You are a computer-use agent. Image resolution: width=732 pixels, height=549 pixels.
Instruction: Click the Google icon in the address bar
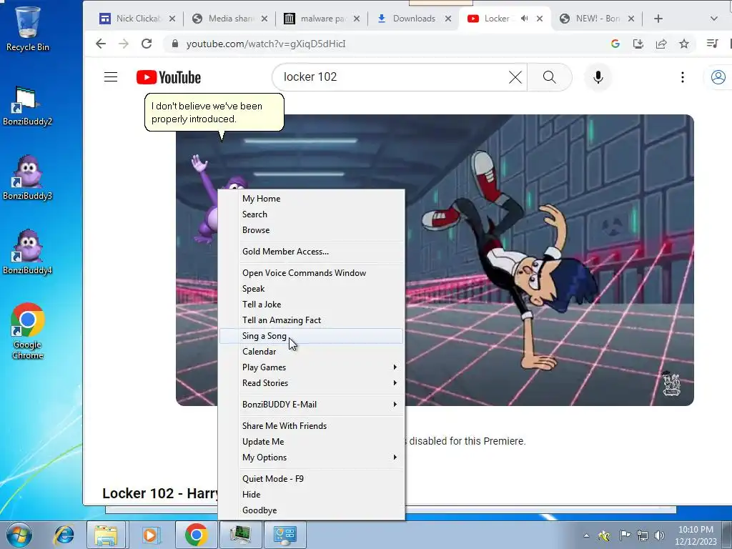click(615, 44)
